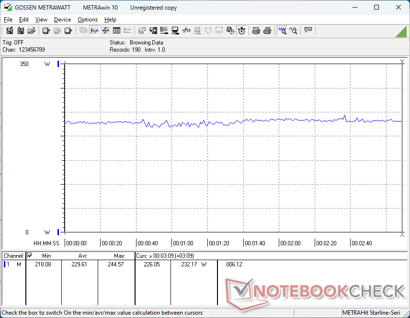
Task: Click the greyed digital display view icon
Action: click(83, 31)
